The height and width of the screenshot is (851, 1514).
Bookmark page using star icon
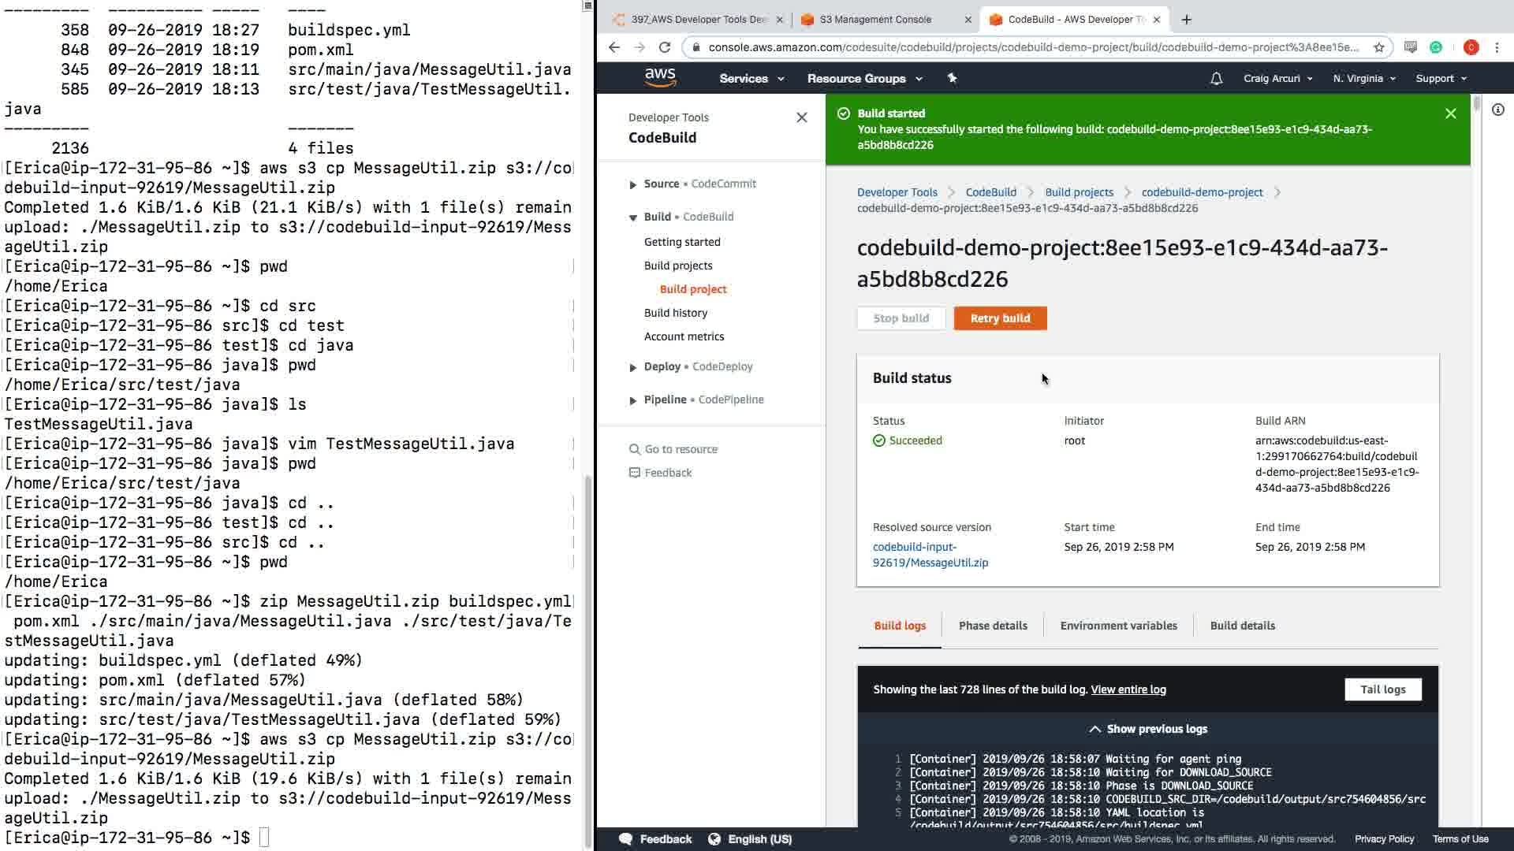click(x=1378, y=47)
